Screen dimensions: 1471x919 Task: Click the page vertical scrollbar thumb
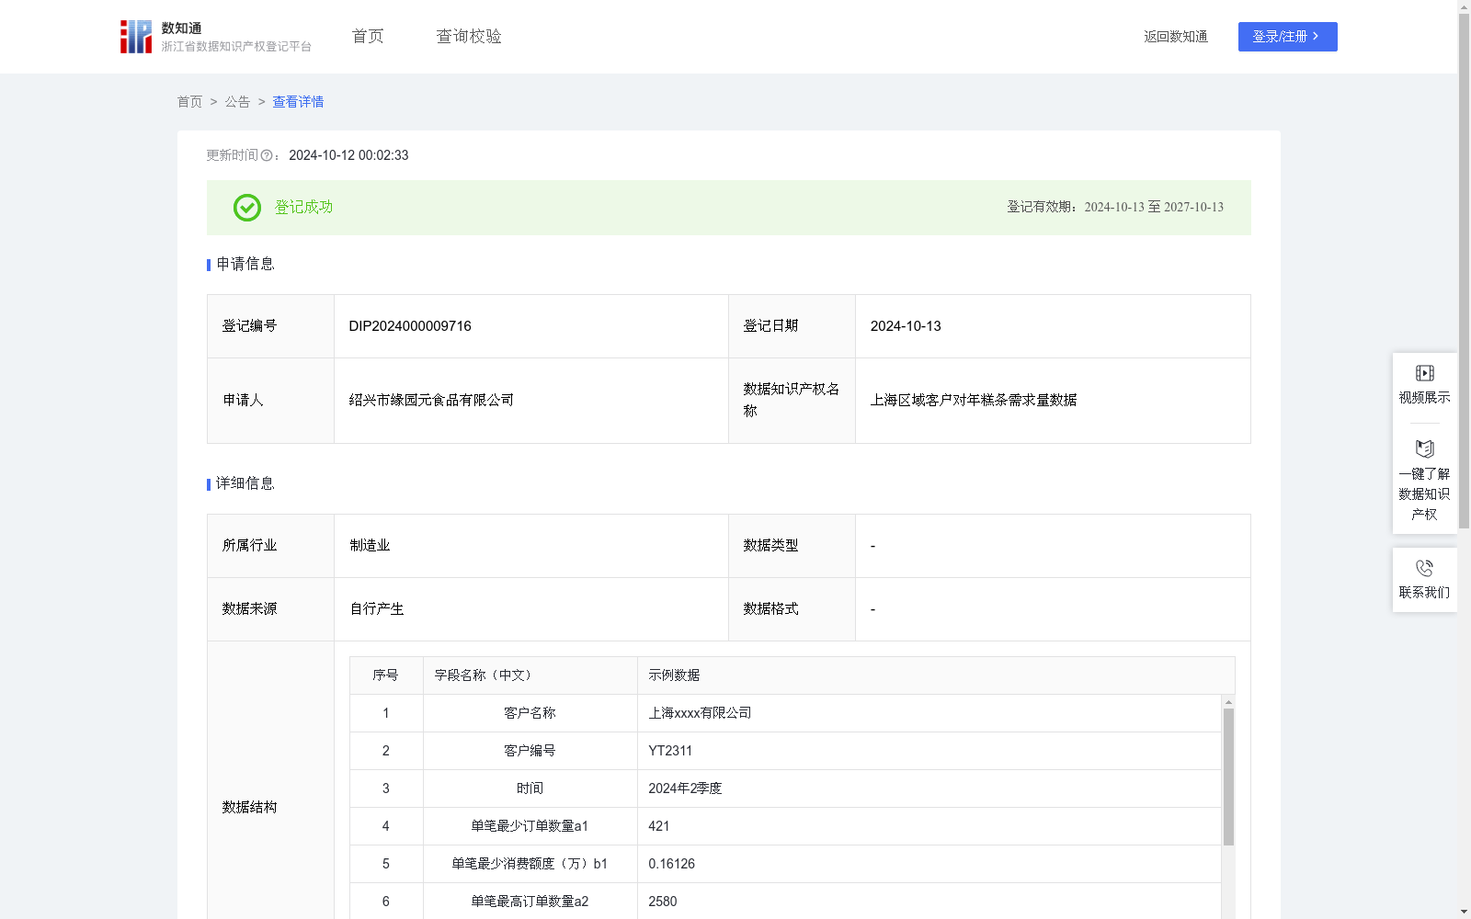pyautogui.click(x=1464, y=271)
